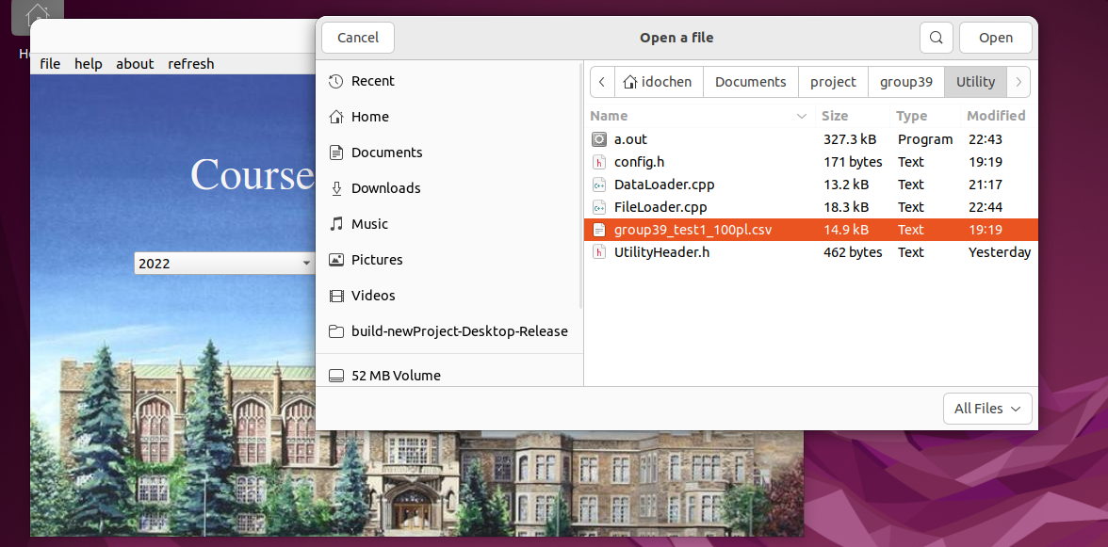Screen dimensions: 1108x547
Task: Select the group39_test1_100pl.csv file name
Action: click(692, 230)
